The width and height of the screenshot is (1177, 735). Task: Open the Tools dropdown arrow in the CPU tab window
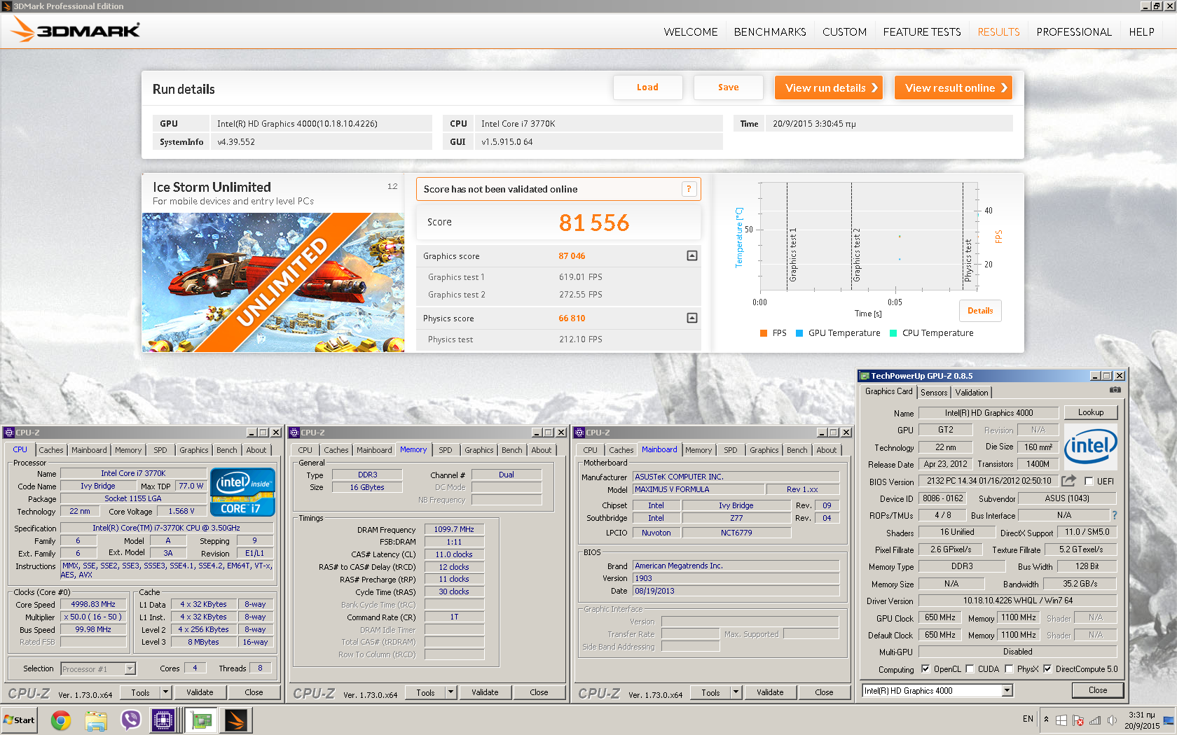pos(166,692)
